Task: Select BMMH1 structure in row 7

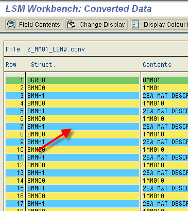Action: (x=83, y=127)
